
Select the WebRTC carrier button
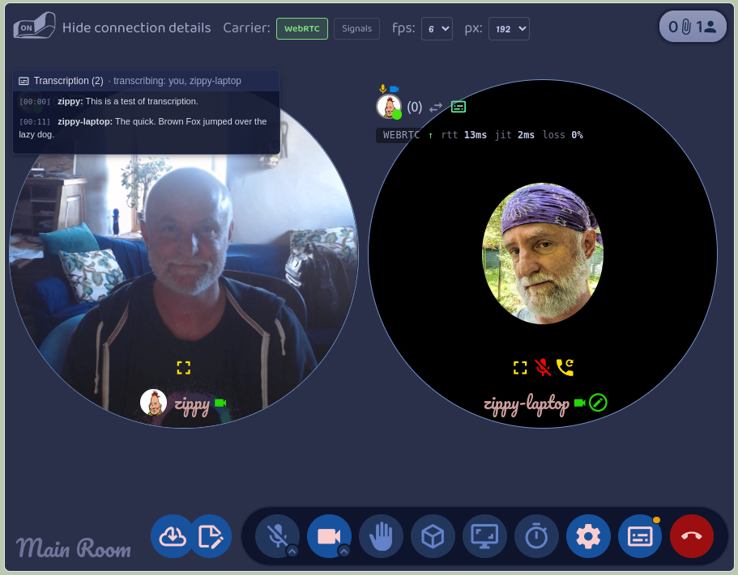(301, 28)
